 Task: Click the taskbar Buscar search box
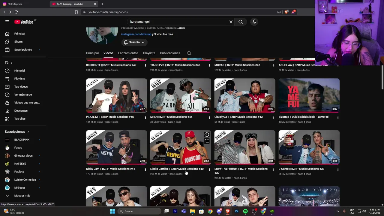coord(139,211)
